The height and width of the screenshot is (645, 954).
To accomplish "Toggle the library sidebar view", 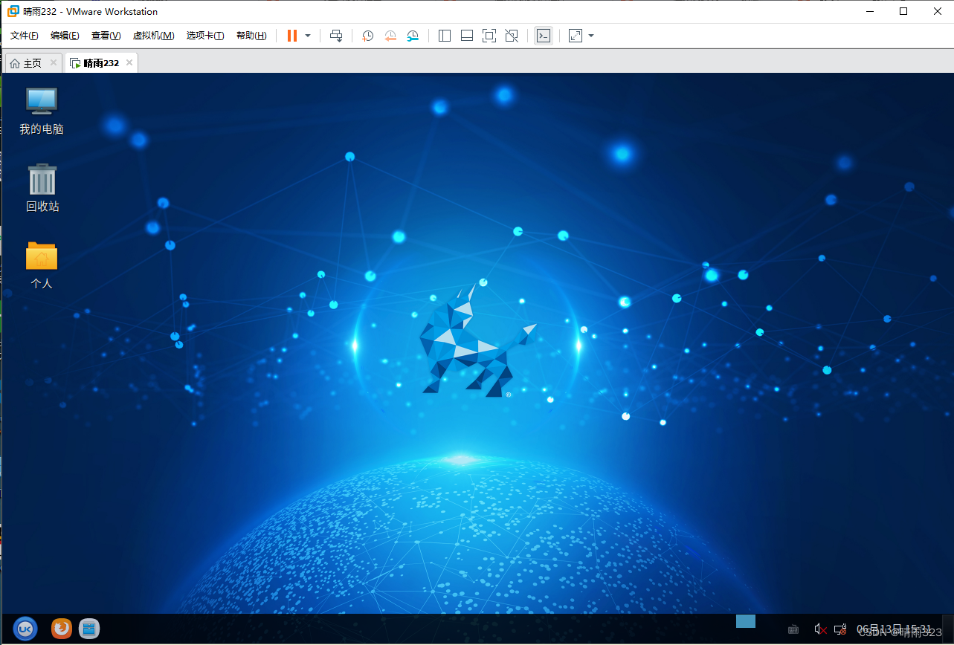I will coord(445,36).
